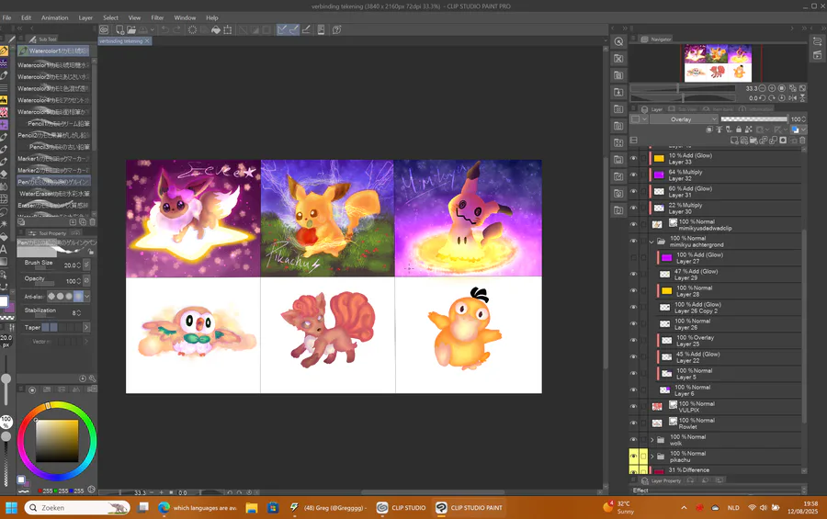Click the Quick Access search icon in right dock
The image size is (827, 519).
(x=618, y=41)
